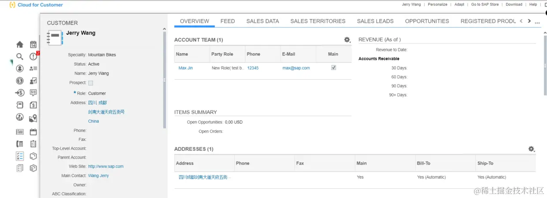Open the calendar icon showing 14
The image size is (547, 198).
33,44
